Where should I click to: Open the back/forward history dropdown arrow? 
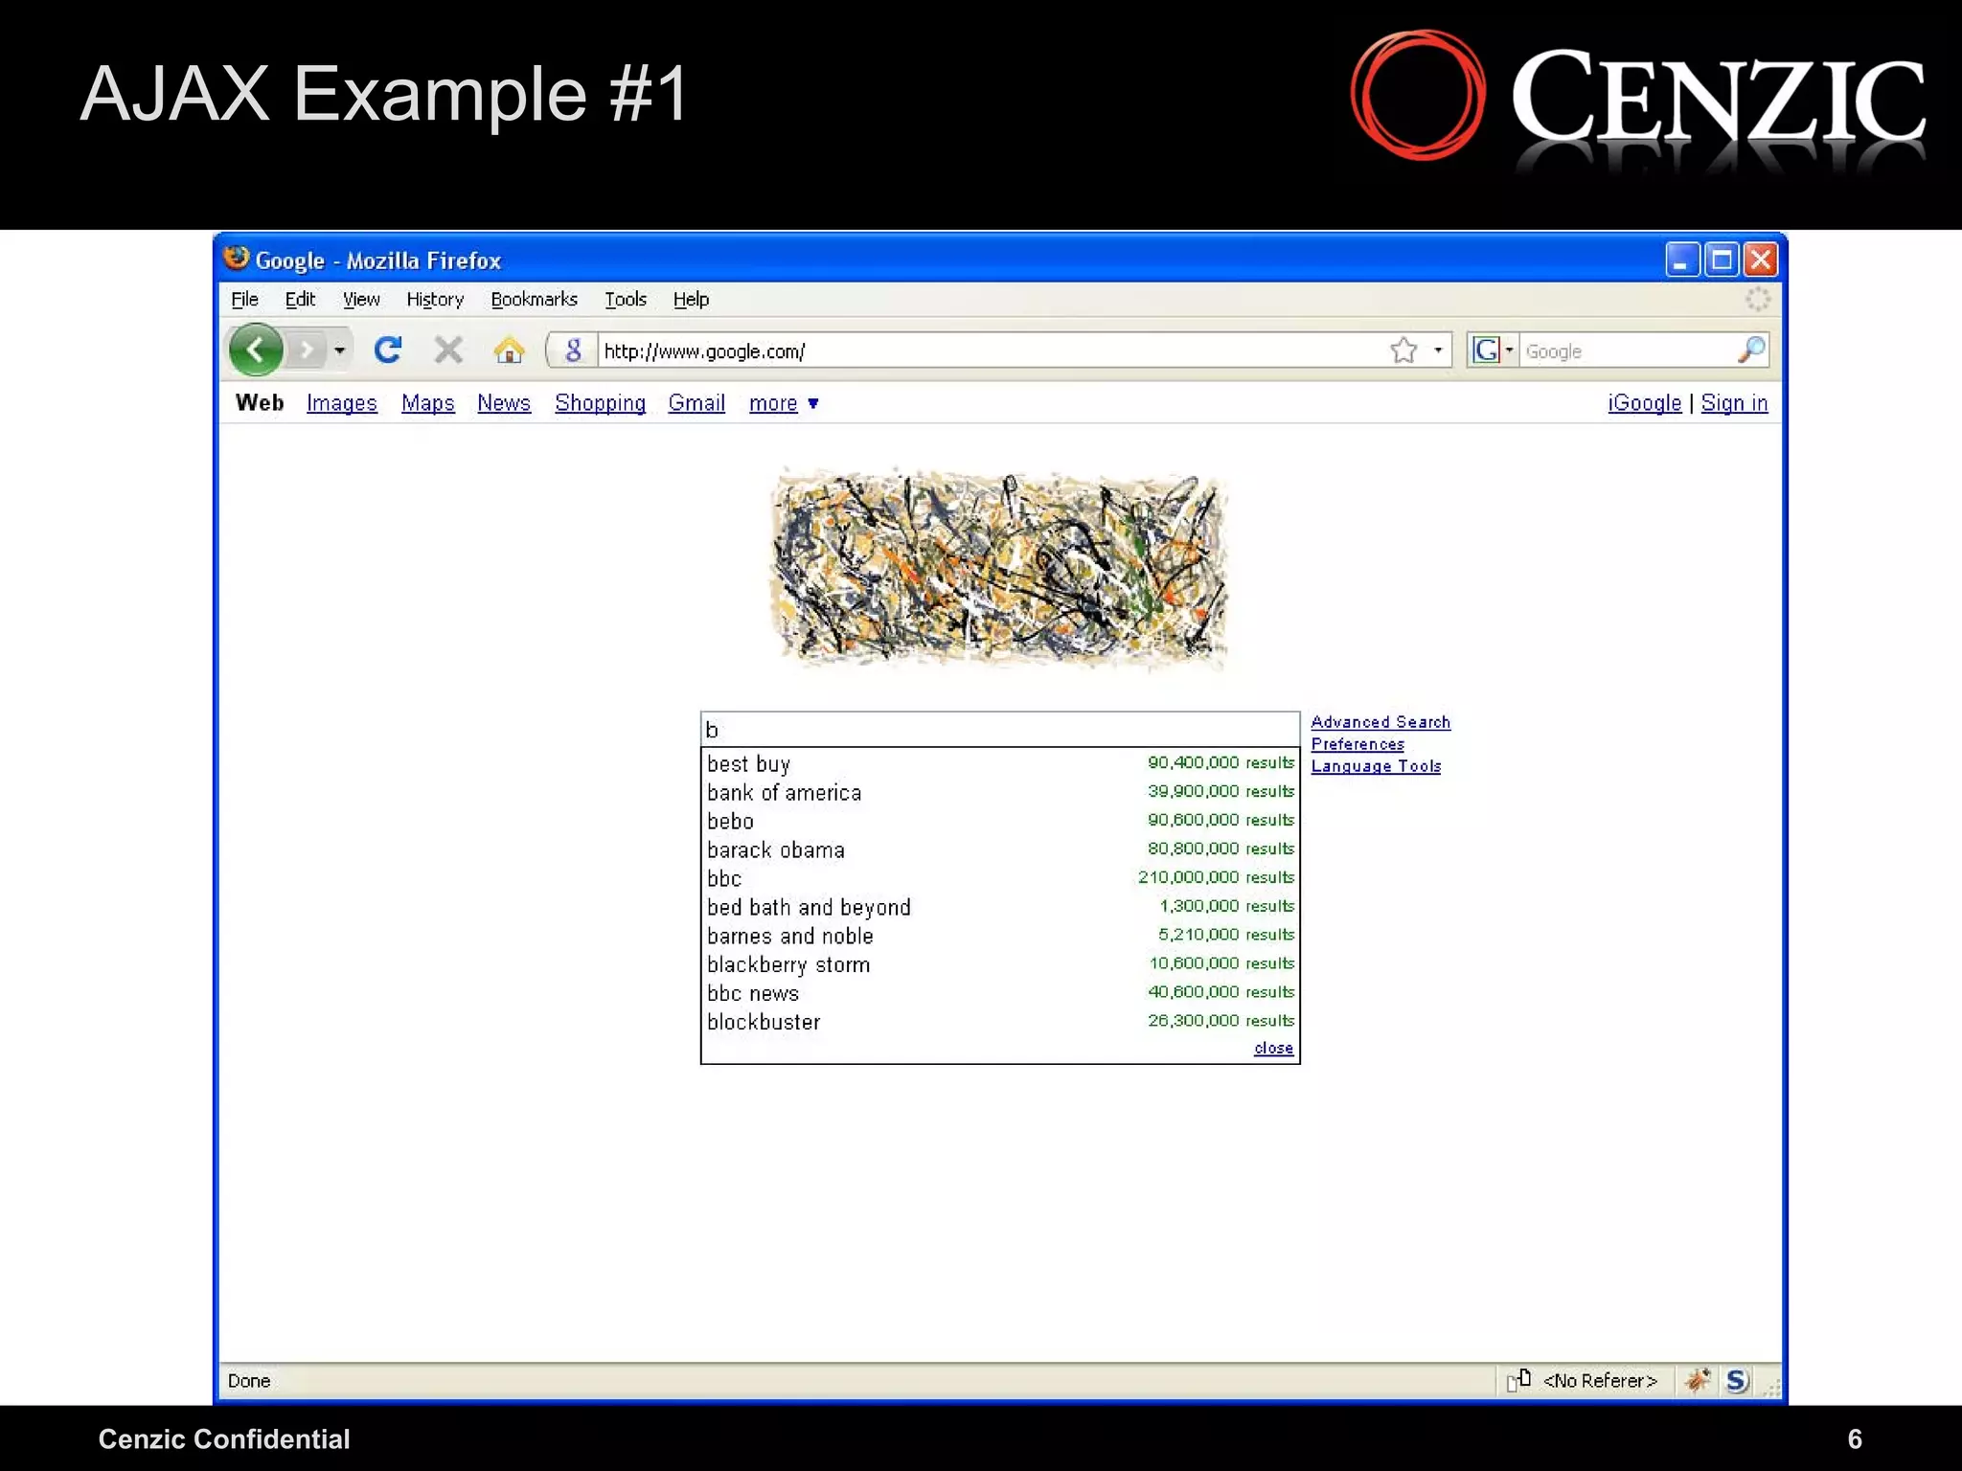click(339, 351)
